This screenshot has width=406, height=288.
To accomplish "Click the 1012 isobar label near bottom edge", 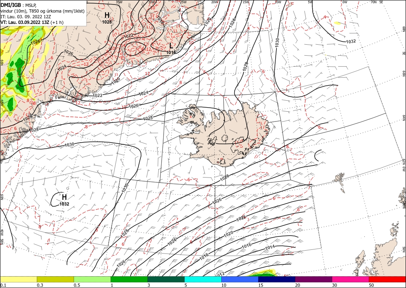I will coord(220,274).
